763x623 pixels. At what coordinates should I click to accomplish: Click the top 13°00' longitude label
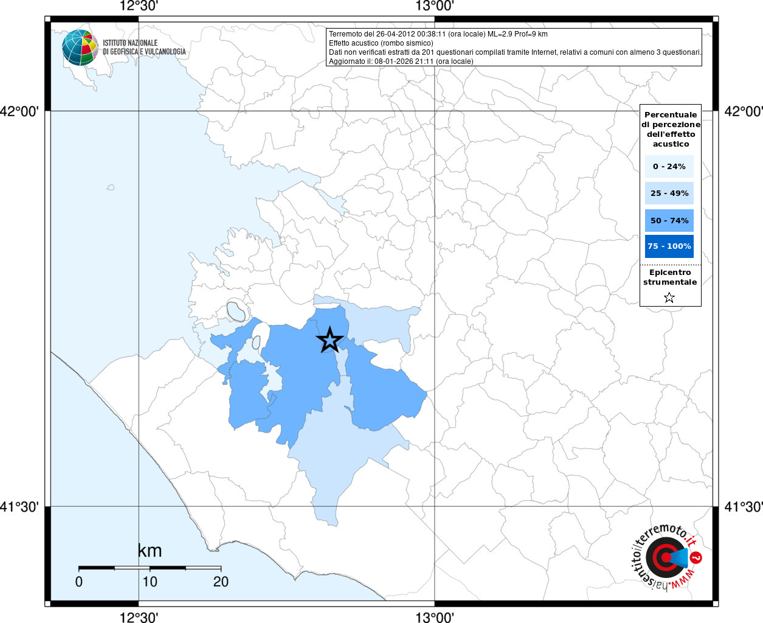tap(435, 7)
